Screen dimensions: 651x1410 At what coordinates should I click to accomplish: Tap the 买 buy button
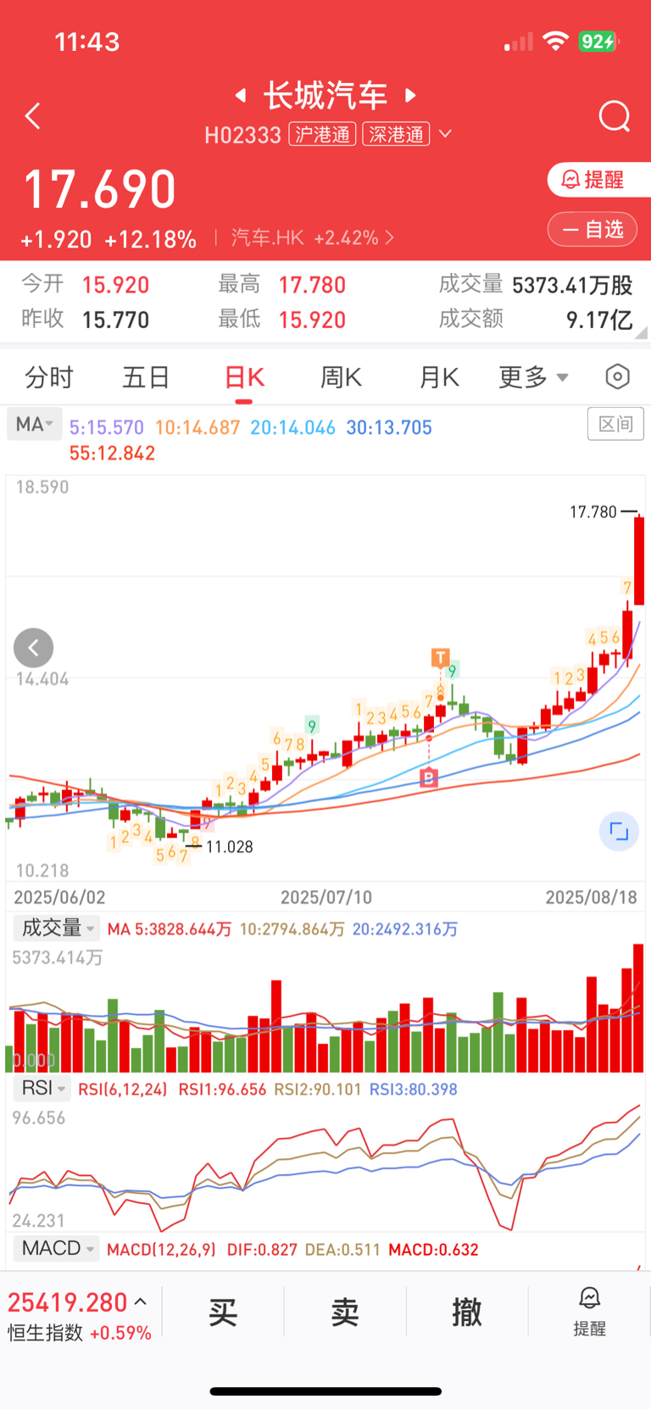(223, 1312)
